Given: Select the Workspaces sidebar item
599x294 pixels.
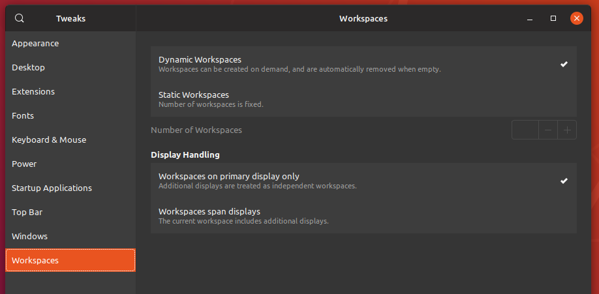Looking at the screenshot, I should [70, 260].
